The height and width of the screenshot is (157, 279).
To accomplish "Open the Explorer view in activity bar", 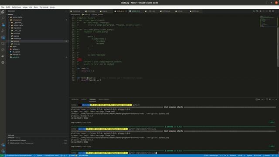I will [x=3, y=12].
